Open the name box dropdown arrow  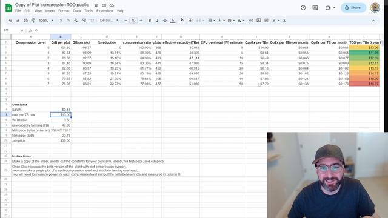(x=22, y=30)
